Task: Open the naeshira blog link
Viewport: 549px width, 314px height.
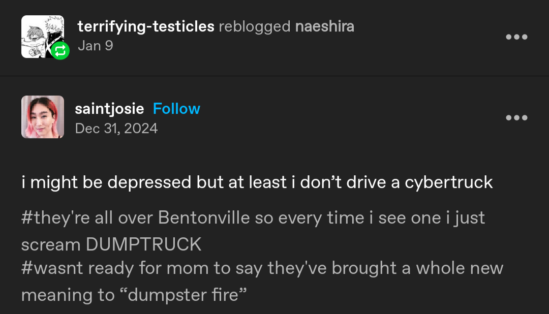Action: pos(324,26)
